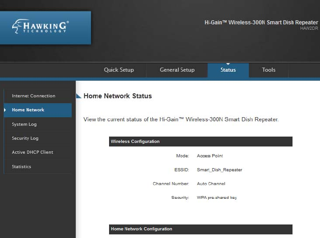Screen dimensions: 320x238
Task: Click the WPA pre-shared key value
Action: 217,197
